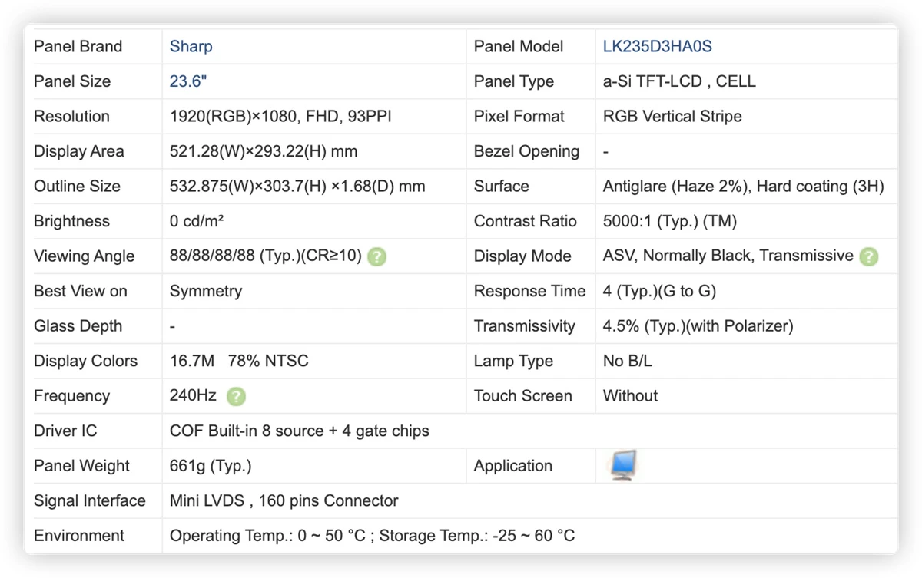Click the Panel Weight 661g value
Screen dimensions: 922x578
coord(211,466)
